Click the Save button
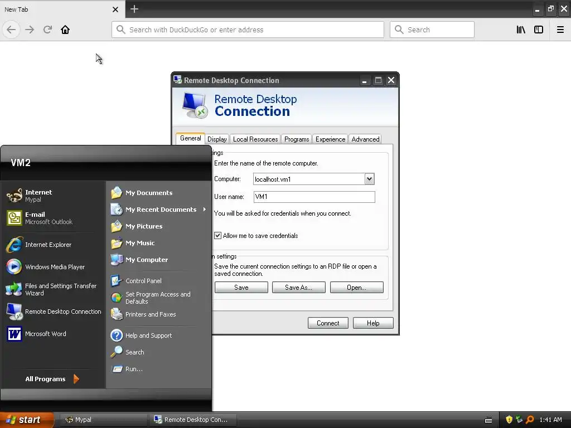Screen dimensions: 571x428 click(x=241, y=288)
